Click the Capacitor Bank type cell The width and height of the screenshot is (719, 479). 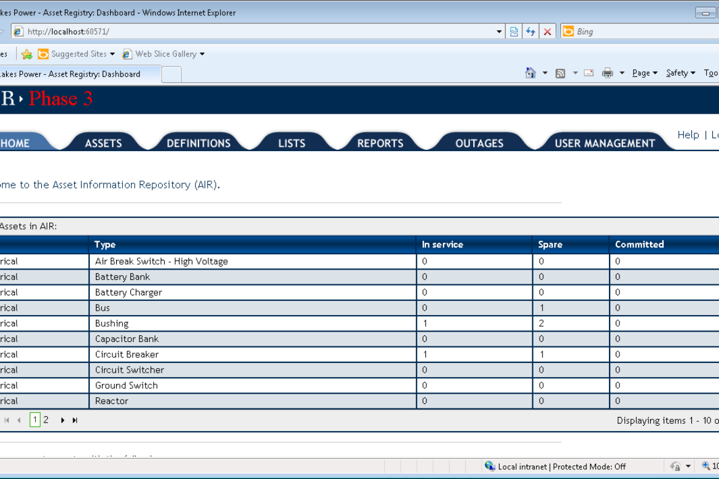pyautogui.click(x=253, y=339)
